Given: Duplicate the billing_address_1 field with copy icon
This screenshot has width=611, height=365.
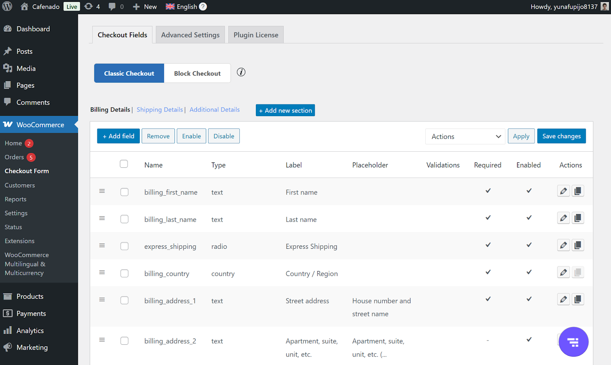Looking at the screenshot, I should coord(578,300).
